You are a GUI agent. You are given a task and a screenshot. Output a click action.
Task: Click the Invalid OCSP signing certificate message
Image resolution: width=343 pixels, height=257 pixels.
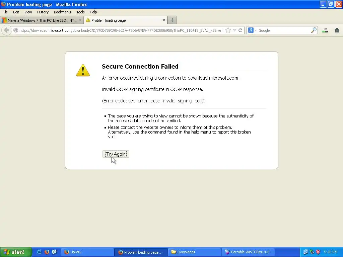point(152,89)
